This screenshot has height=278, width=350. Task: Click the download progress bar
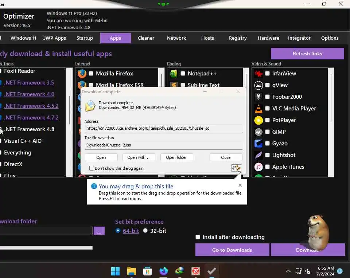46,248
